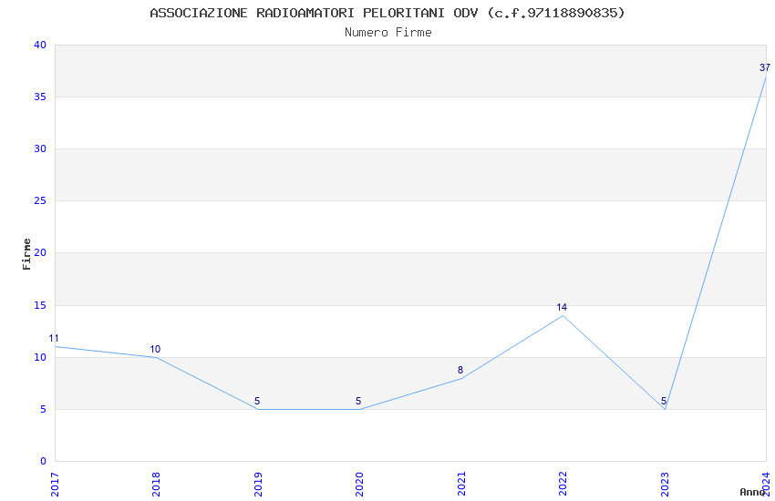Click x-axis year label 2023

pos(665,485)
